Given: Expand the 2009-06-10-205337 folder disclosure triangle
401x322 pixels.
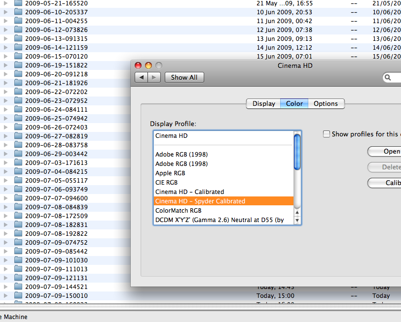Looking at the screenshot, I should [5, 12].
